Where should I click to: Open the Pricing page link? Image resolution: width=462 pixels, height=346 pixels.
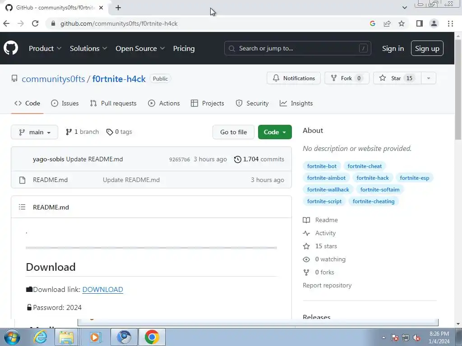[x=184, y=48]
